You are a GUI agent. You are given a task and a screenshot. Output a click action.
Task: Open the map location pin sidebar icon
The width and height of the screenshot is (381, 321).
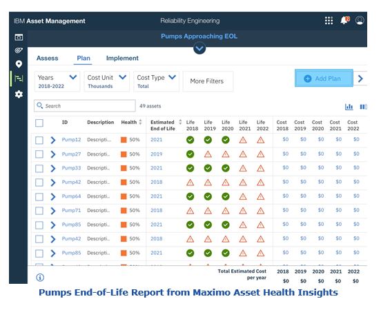coord(19,64)
